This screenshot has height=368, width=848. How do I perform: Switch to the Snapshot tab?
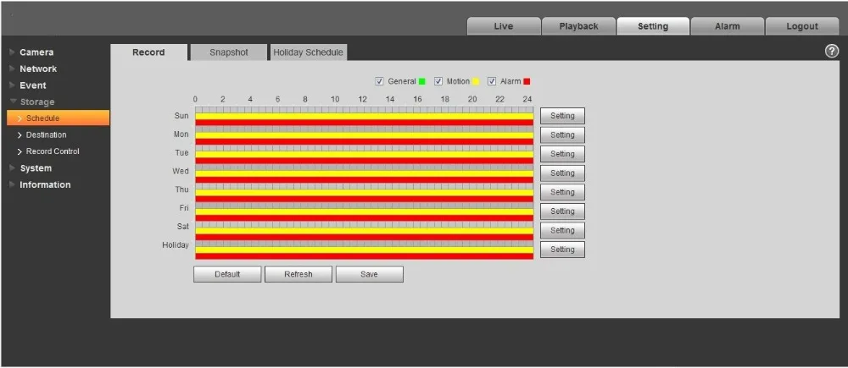click(x=229, y=52)
